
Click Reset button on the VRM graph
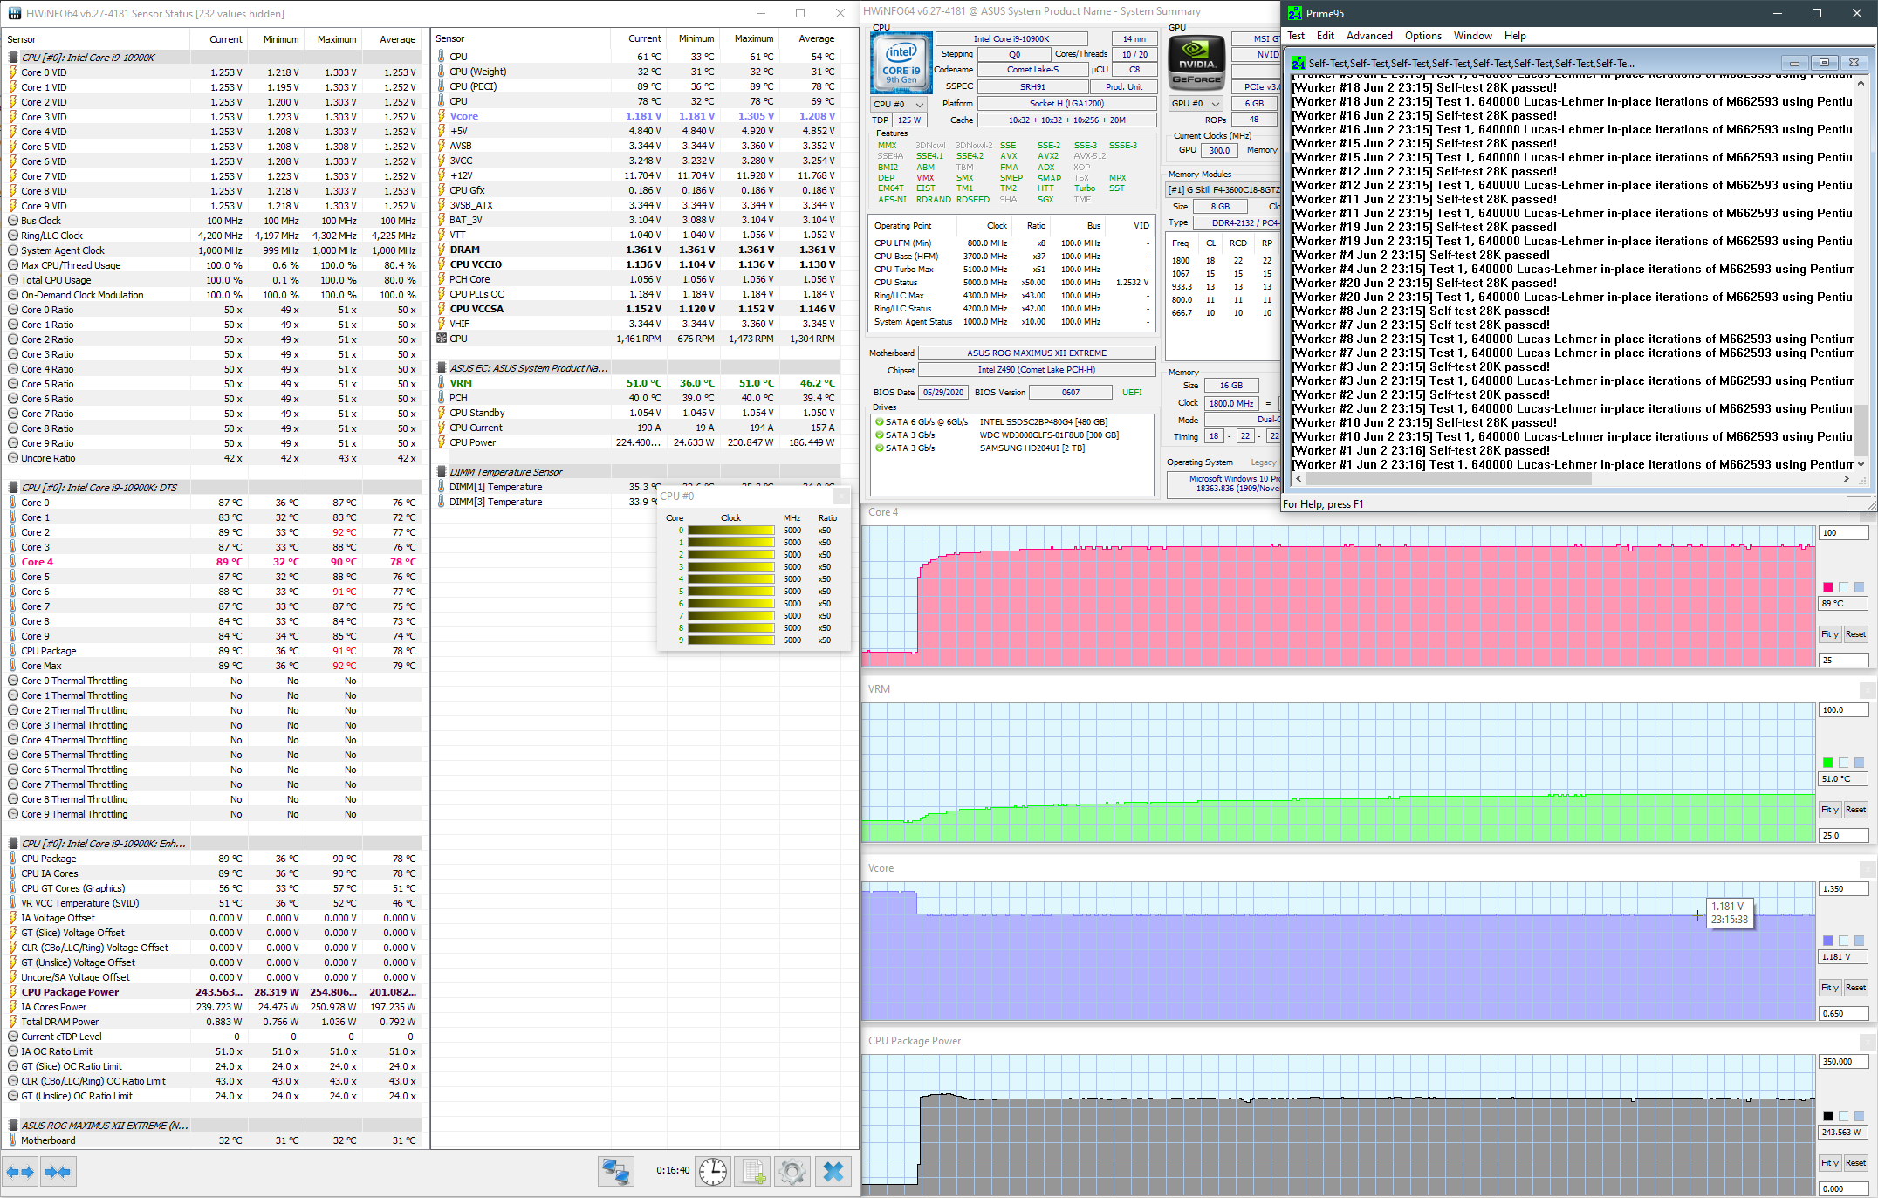pos(1855,810)
